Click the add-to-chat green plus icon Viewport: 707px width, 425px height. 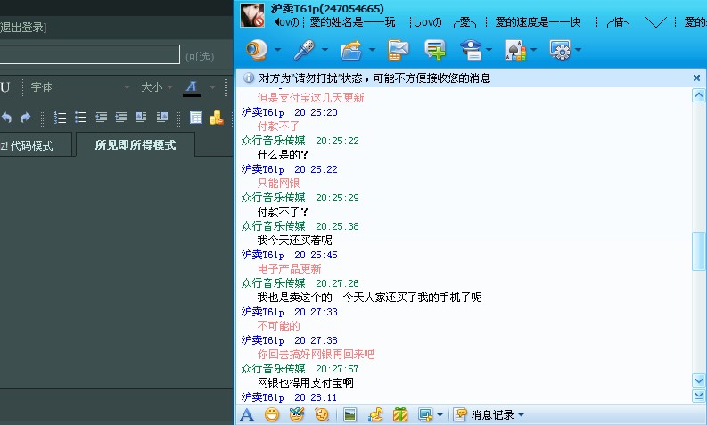coord(435,50)
